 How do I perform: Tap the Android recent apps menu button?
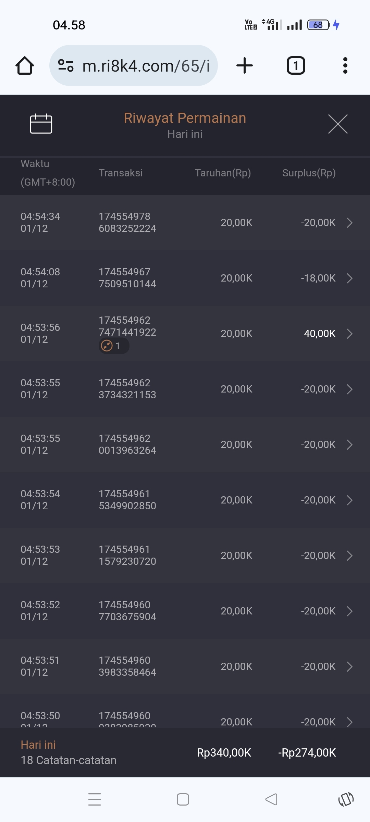95,799
